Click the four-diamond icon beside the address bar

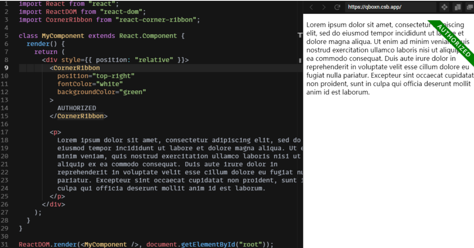[x=444, y=7]
